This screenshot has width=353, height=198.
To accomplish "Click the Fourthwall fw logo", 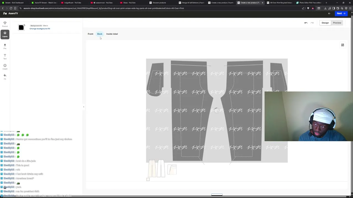I will click(5, 13).
